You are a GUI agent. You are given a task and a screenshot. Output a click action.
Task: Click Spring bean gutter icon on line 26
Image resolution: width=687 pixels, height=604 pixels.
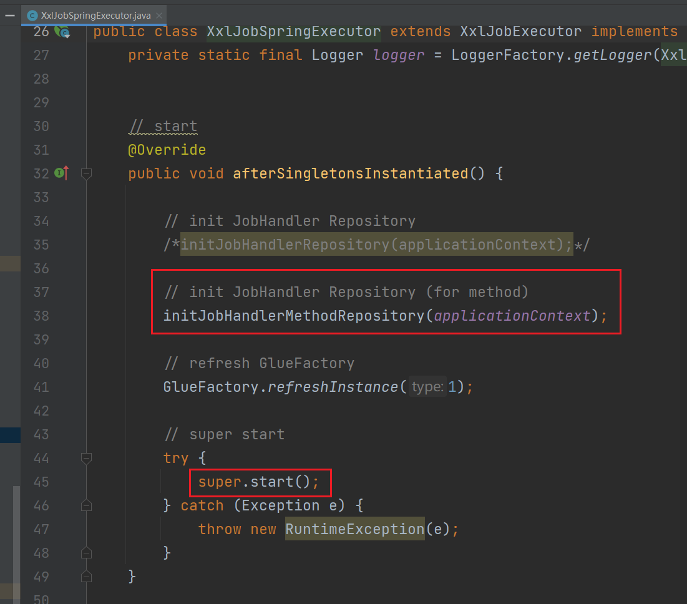pyautogui.click(x=61, y=32)
